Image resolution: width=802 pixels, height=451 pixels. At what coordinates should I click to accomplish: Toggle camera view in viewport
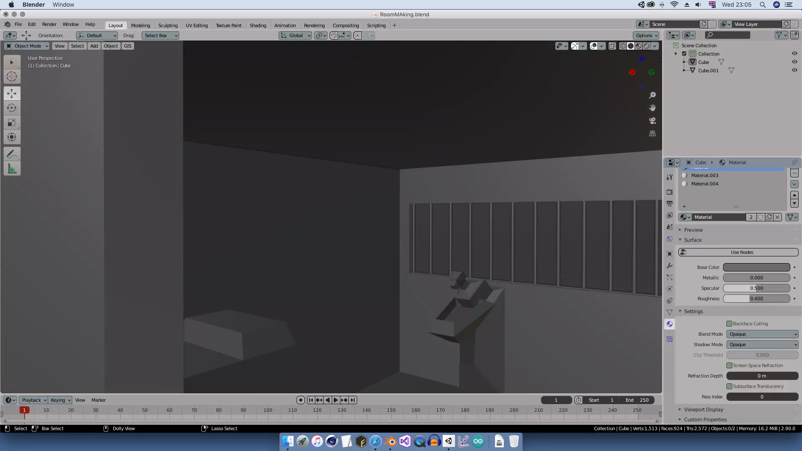(652, 121)
